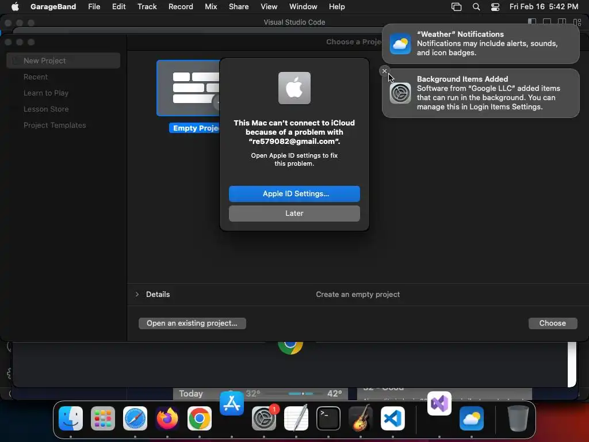Click the GarageBand guitar icon in Dock
Screen dimensions: 589x442
coord(361,418)
